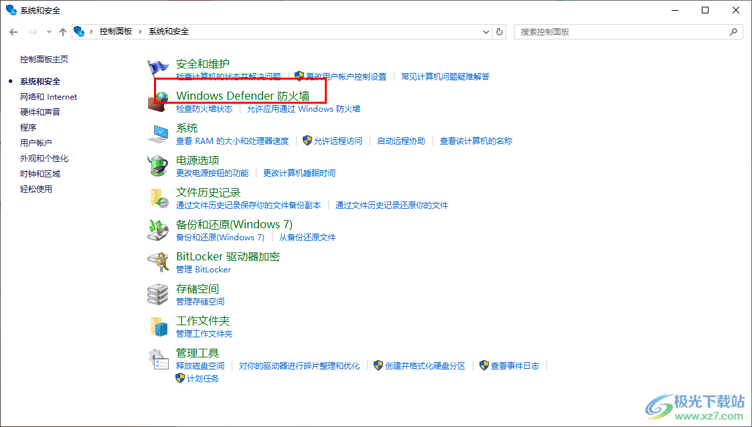Open the 系统 heading link

pyautogui.click(x=187, y=128)
